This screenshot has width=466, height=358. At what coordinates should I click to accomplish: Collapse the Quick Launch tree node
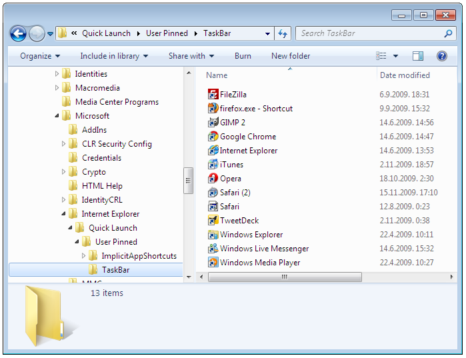coord(70,228)
